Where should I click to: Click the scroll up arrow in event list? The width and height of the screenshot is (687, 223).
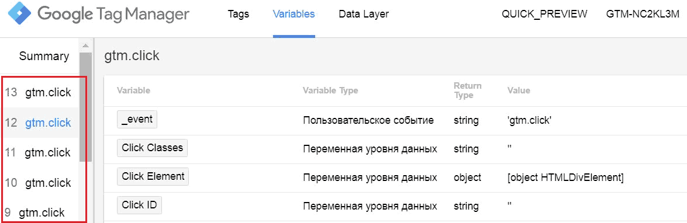pos(85,46)
